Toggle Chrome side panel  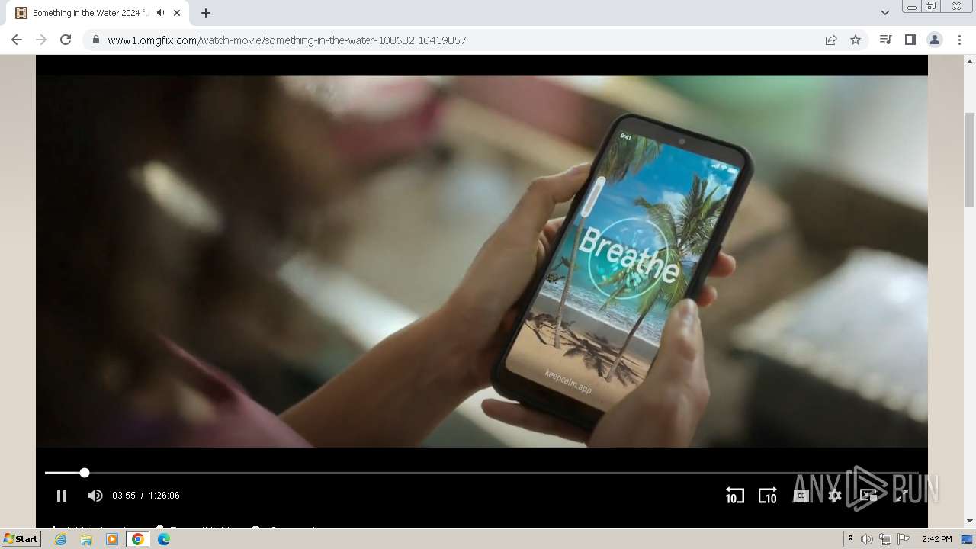[910, 40]
